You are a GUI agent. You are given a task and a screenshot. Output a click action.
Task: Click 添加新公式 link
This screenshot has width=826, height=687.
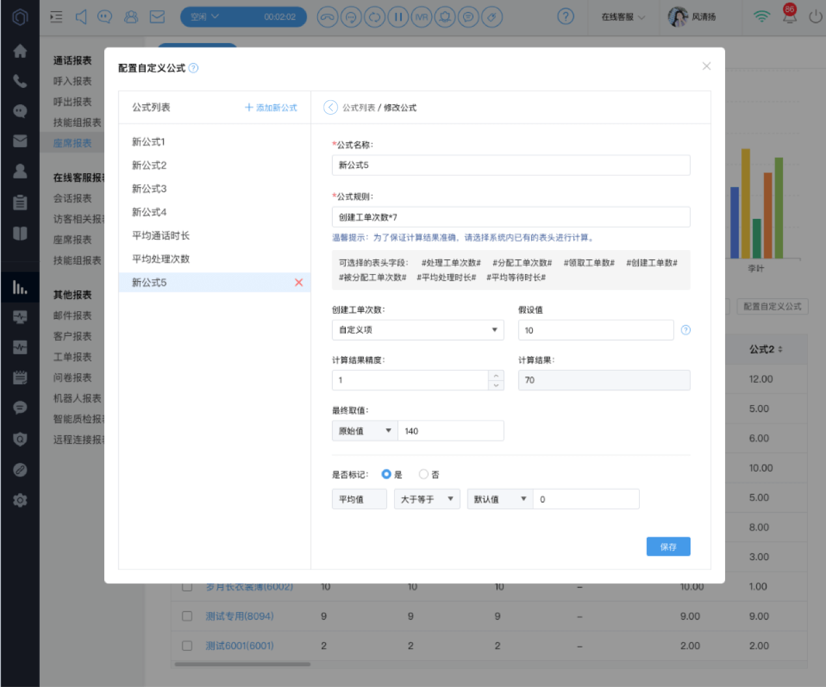coord(271,107)
